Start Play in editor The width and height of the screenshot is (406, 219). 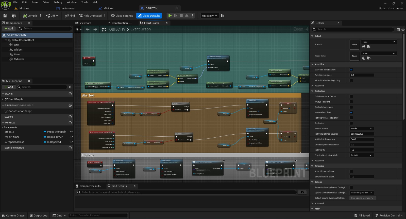170,16
